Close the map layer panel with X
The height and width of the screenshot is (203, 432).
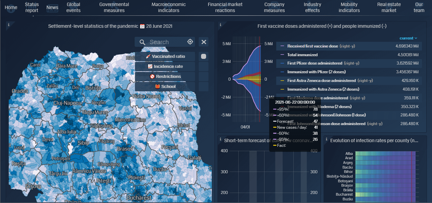pyautogui.click(x=203, y=42)
